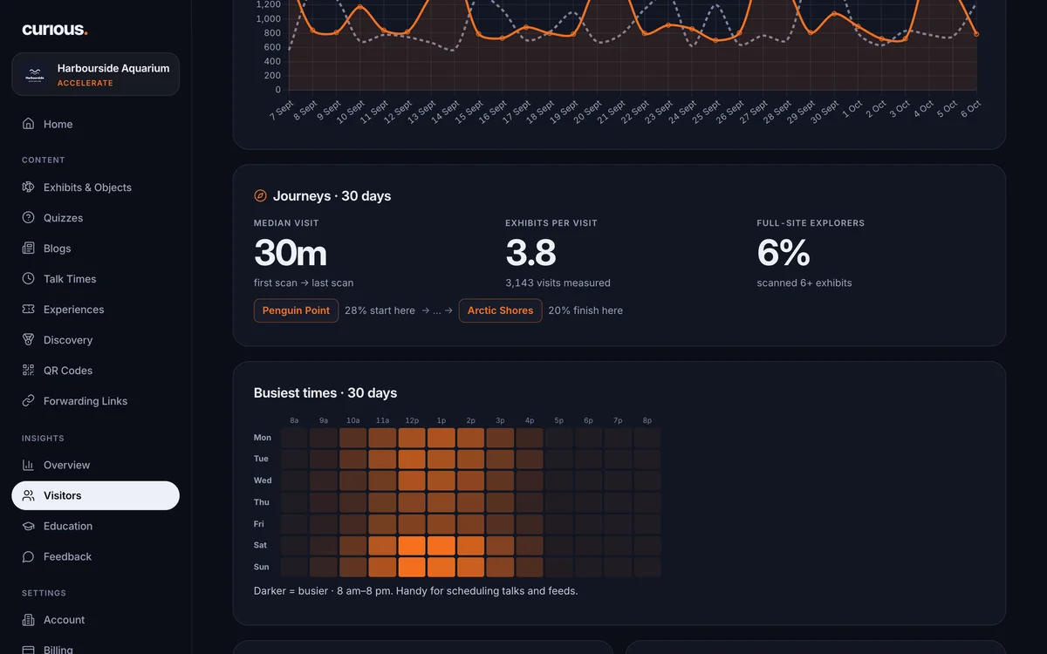Screen dimensions: 1047x654
Task: Select the Visitors page label
Action: (x=63, y=495)
